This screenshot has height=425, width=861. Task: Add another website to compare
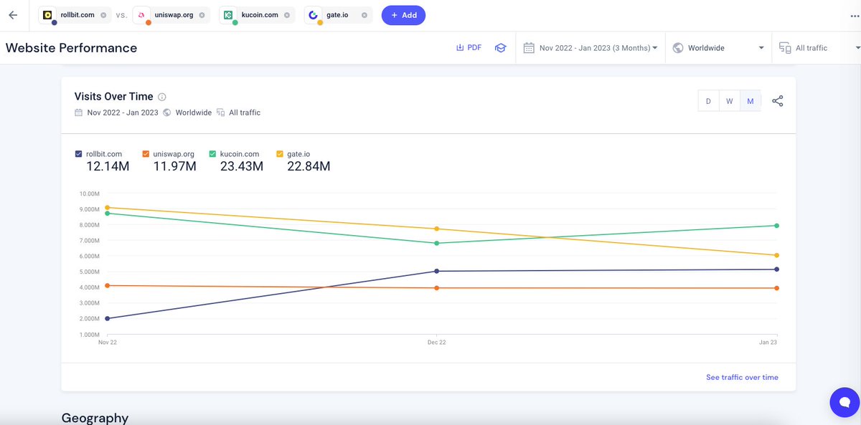(403, 15)
